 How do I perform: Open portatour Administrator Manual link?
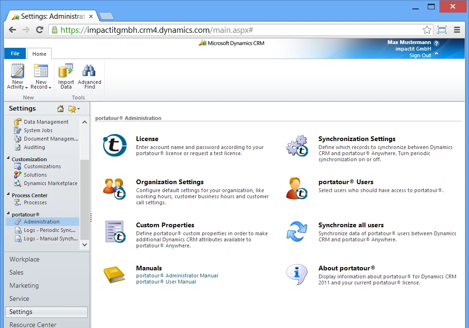[x=177, y=276]
